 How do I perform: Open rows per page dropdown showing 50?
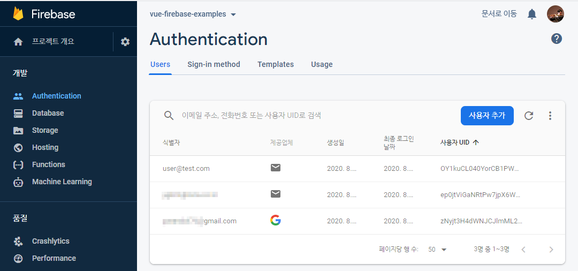[438, 250]
